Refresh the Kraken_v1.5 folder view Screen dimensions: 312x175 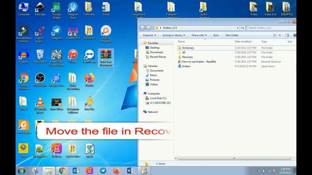coord(243,28)
